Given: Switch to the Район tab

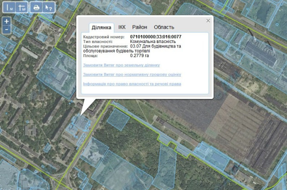Looking at the screenshot, I should (x=139, y=27).
